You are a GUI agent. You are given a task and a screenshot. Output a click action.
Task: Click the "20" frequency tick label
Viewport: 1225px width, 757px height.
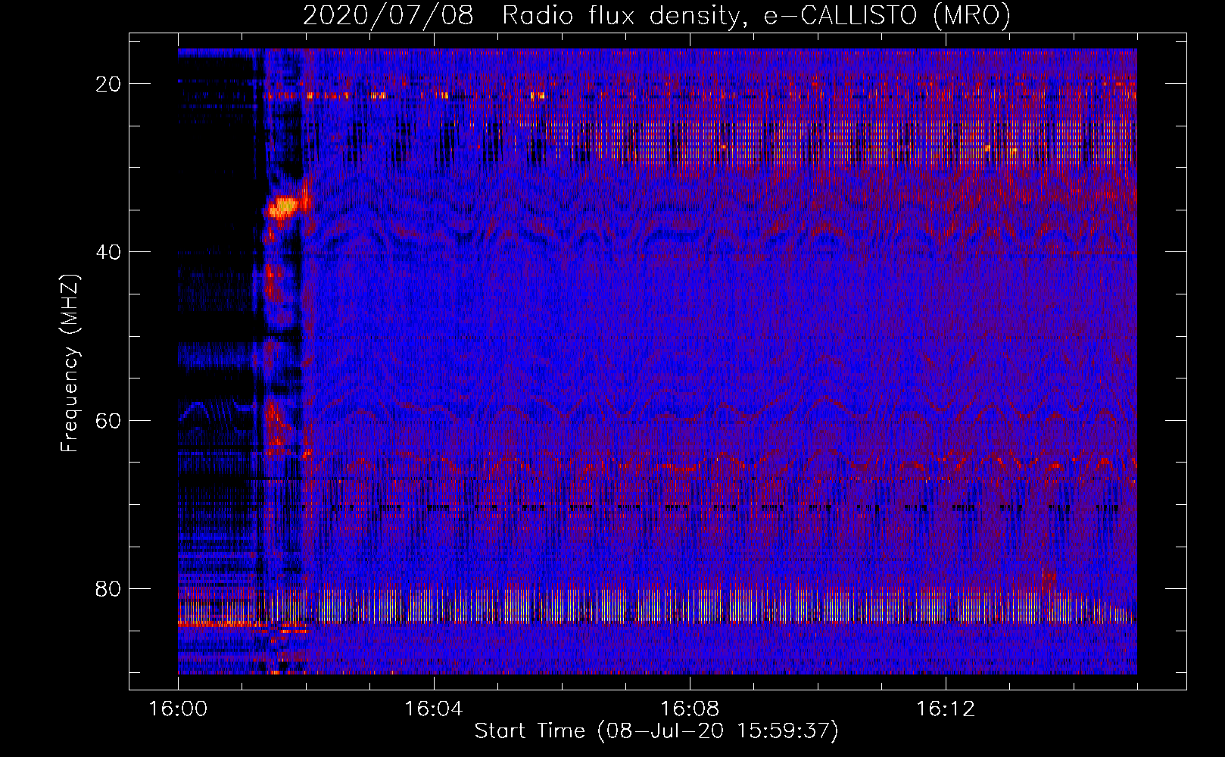pyautogui.click(x=109, y=84)
